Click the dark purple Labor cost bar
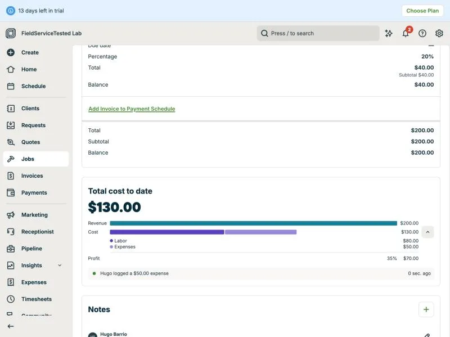 tap(167, 232)
